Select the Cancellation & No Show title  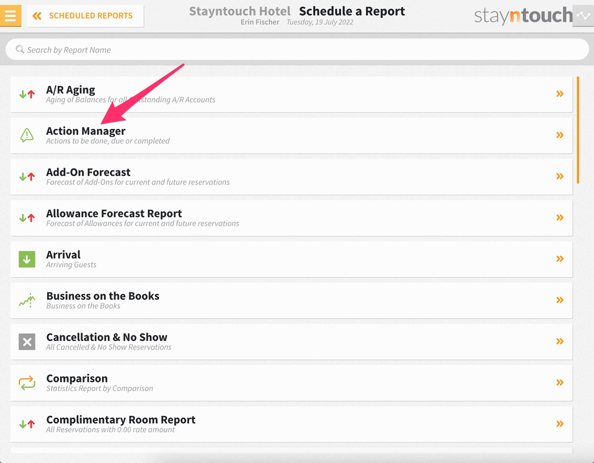[107, 337]
